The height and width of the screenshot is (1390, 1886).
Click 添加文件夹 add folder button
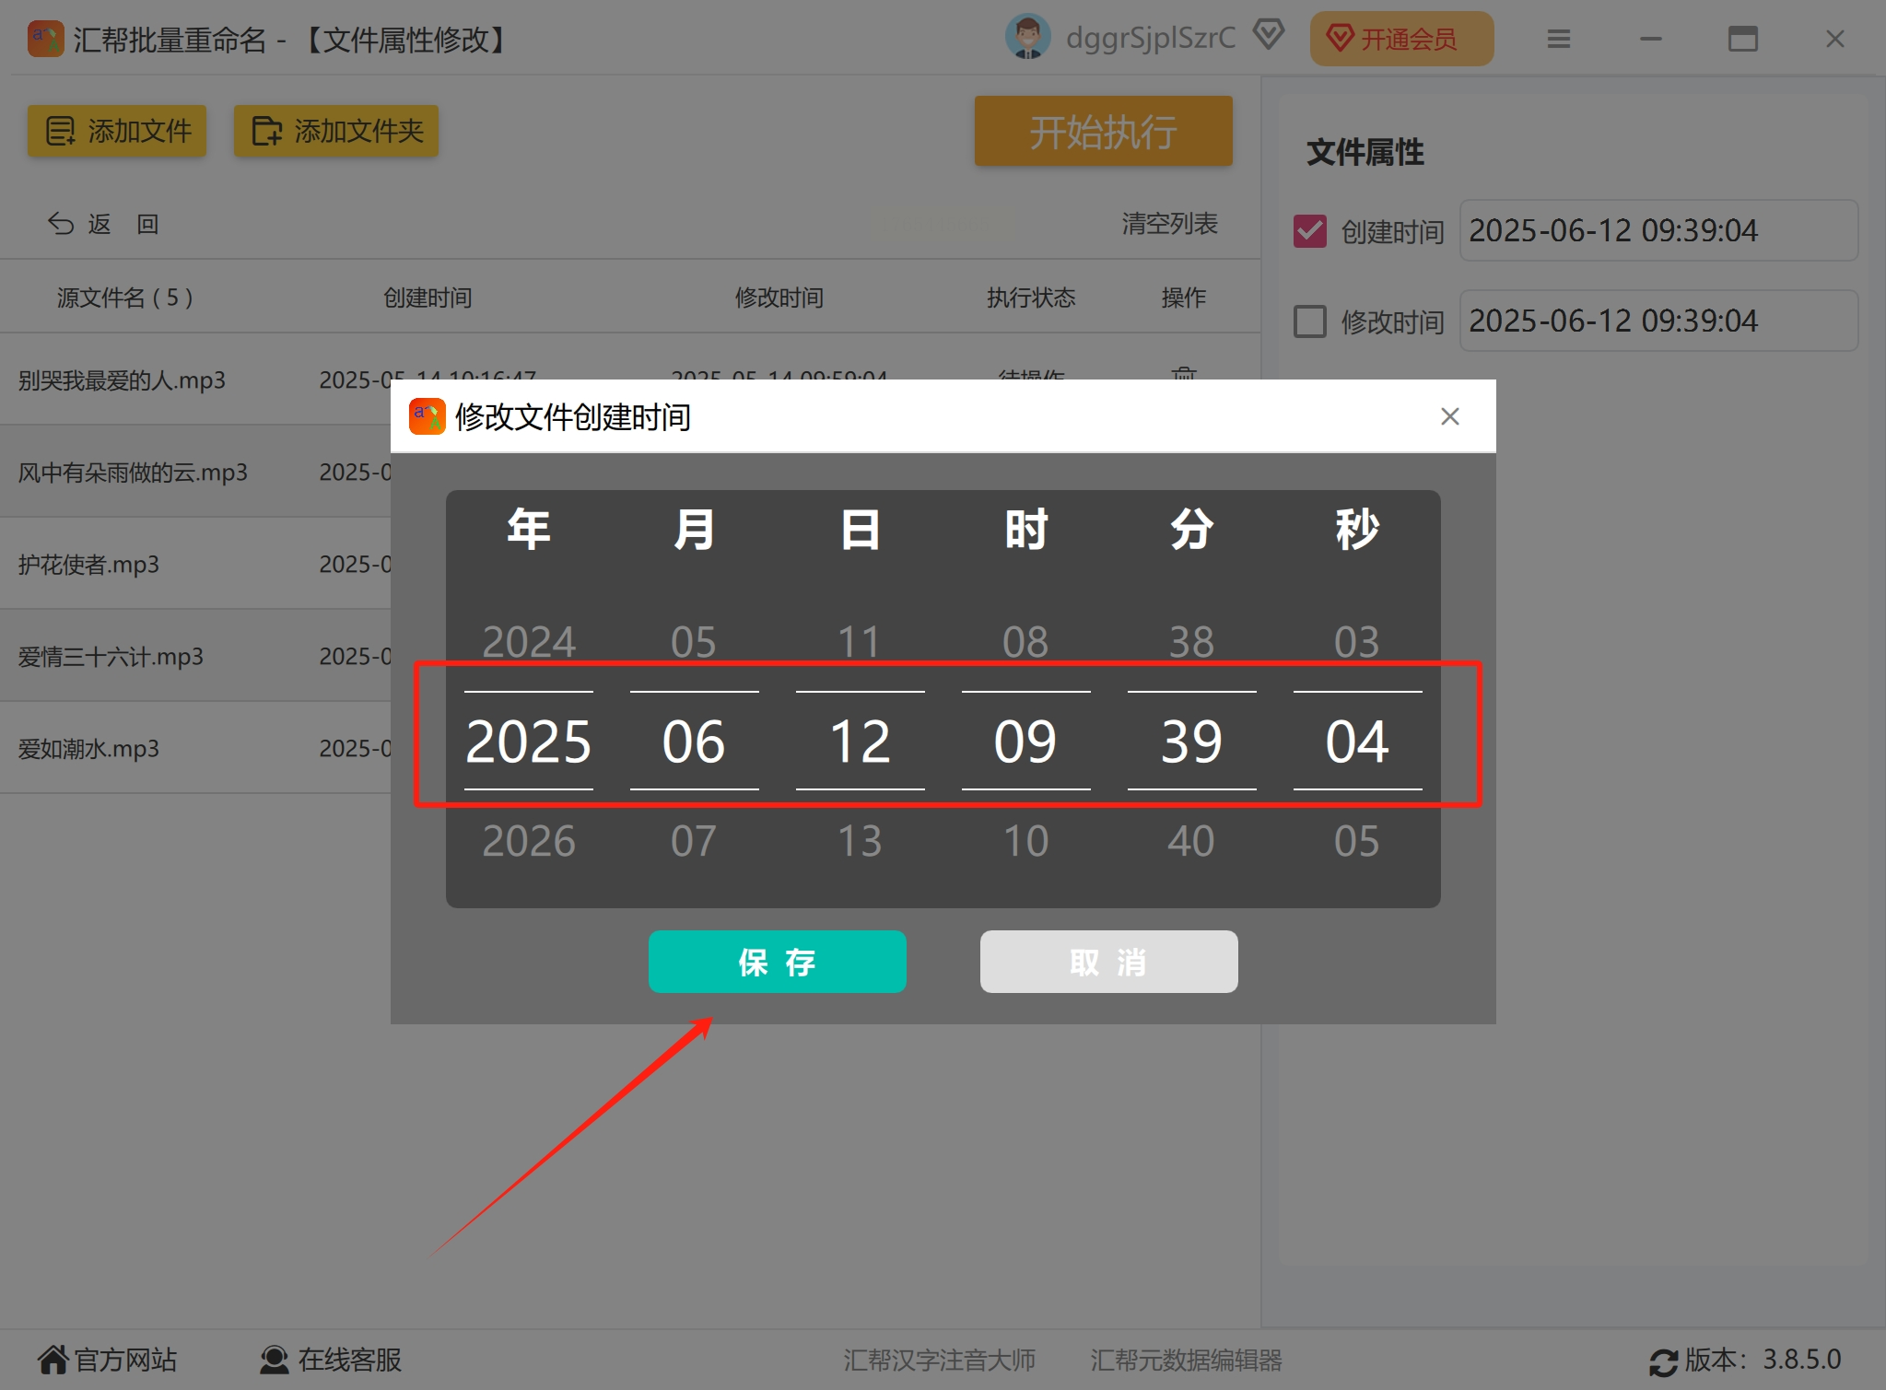point(336,131)
